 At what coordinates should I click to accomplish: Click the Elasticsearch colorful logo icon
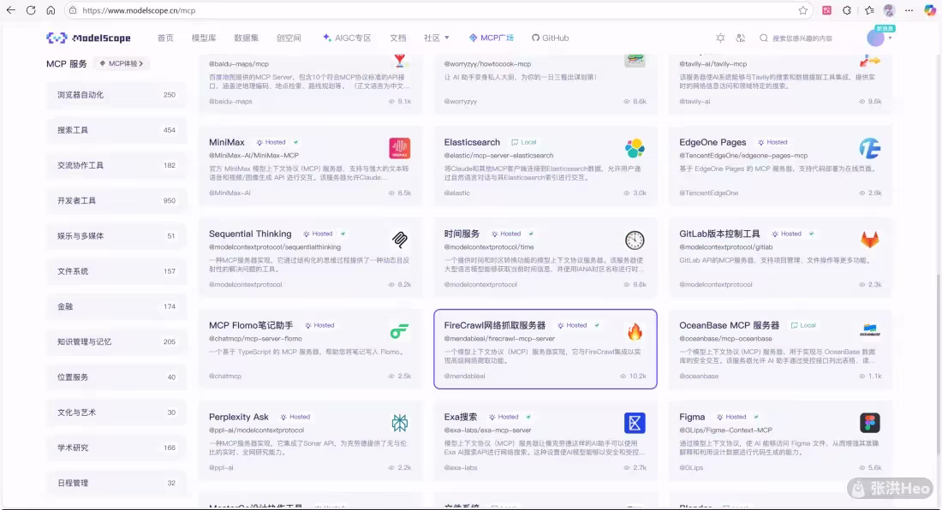635,148
